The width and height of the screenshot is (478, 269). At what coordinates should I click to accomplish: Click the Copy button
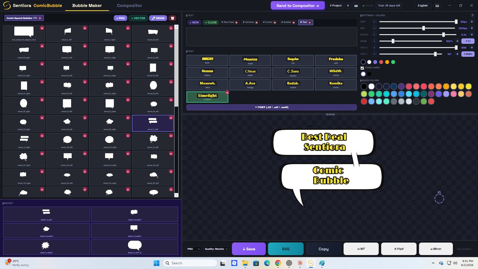(324, 249)
